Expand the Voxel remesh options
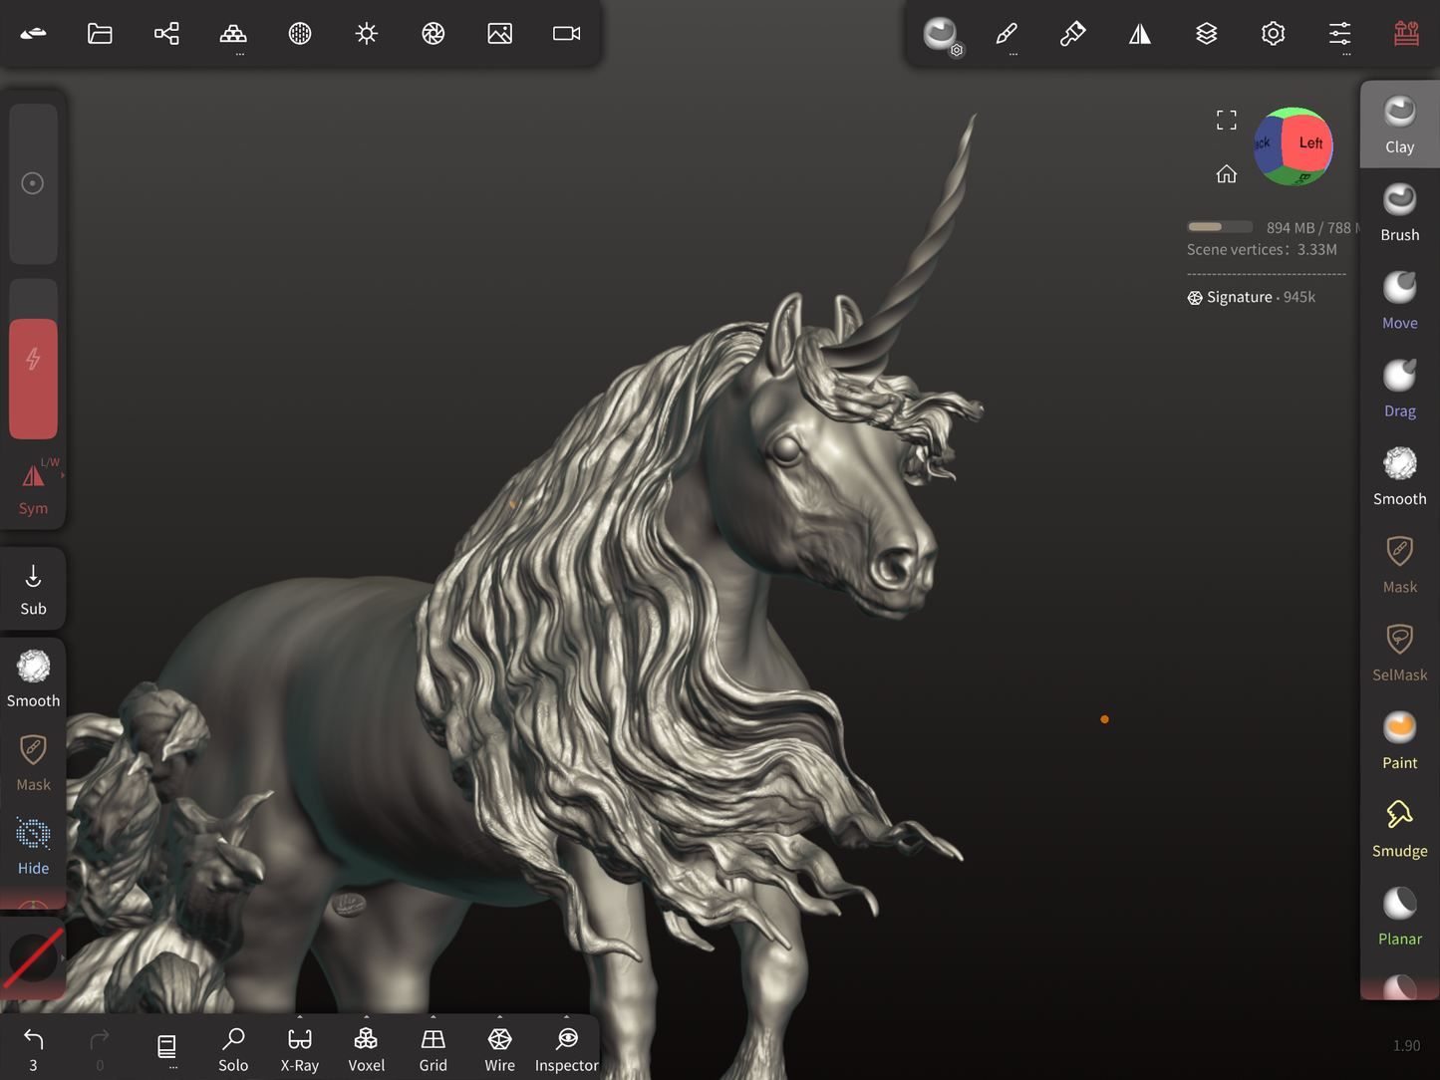1440x1080 pixels. [x=366, y=1018]
